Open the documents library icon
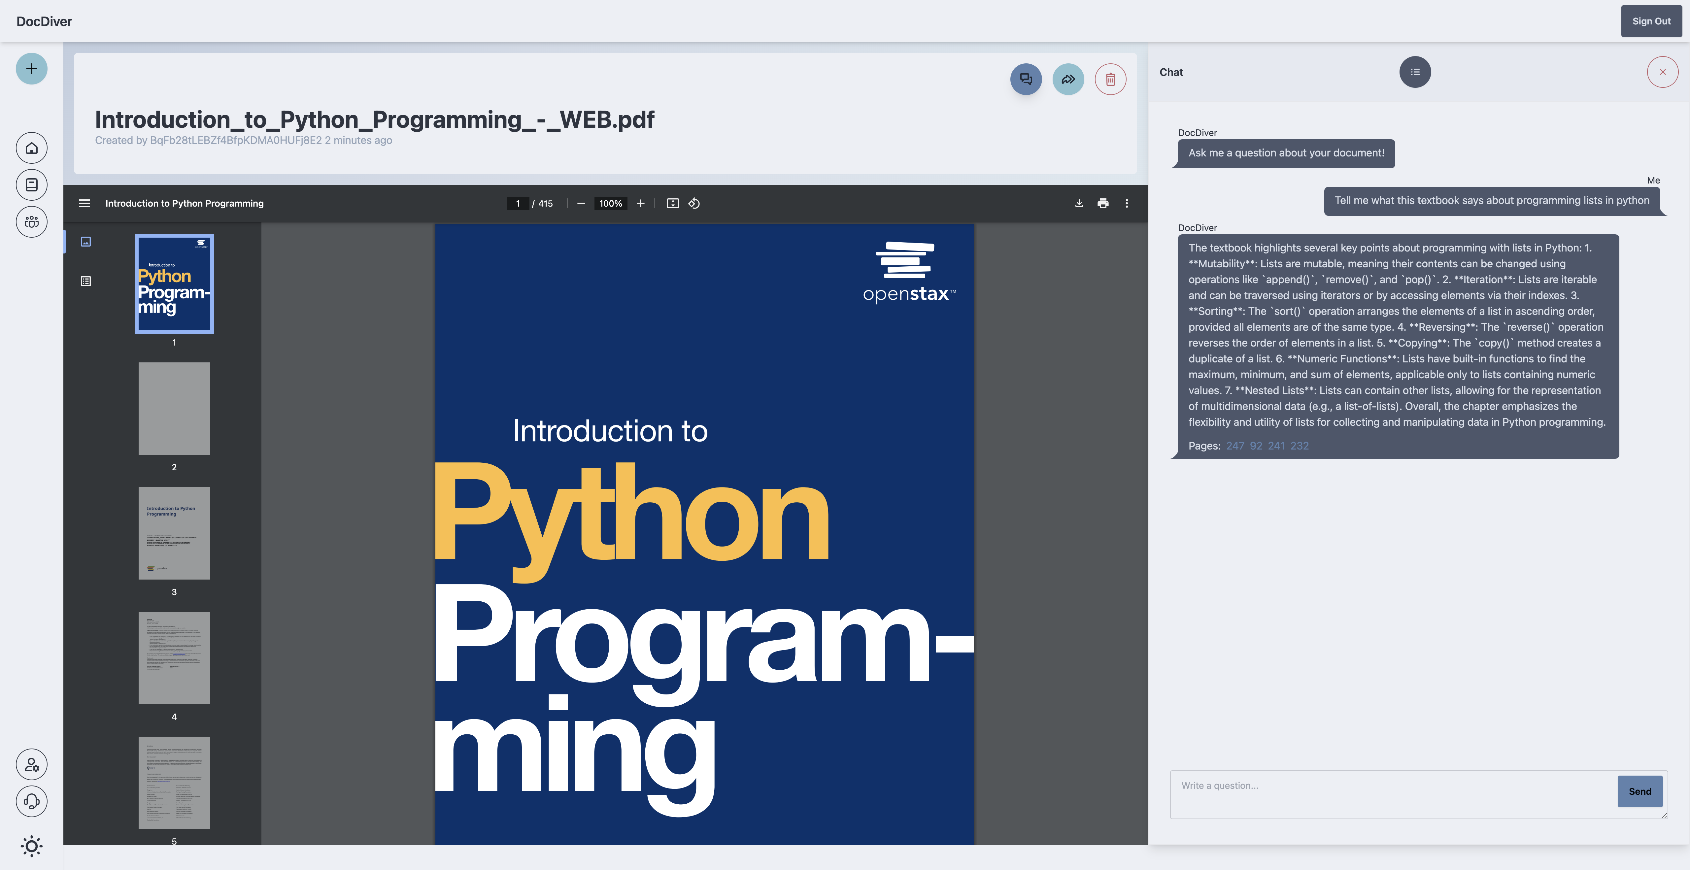 click(x=31, y=185)
